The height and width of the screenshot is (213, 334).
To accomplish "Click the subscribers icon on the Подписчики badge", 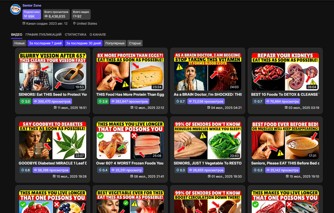I will tap(25, 17).
